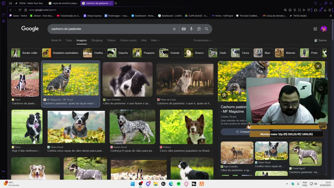Filter by the Branco color chip

pyautogui.click(x=195, y=53)
